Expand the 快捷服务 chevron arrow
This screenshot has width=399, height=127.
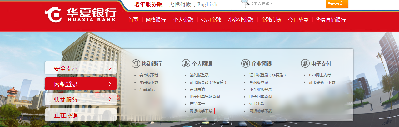tap(110, 99)
